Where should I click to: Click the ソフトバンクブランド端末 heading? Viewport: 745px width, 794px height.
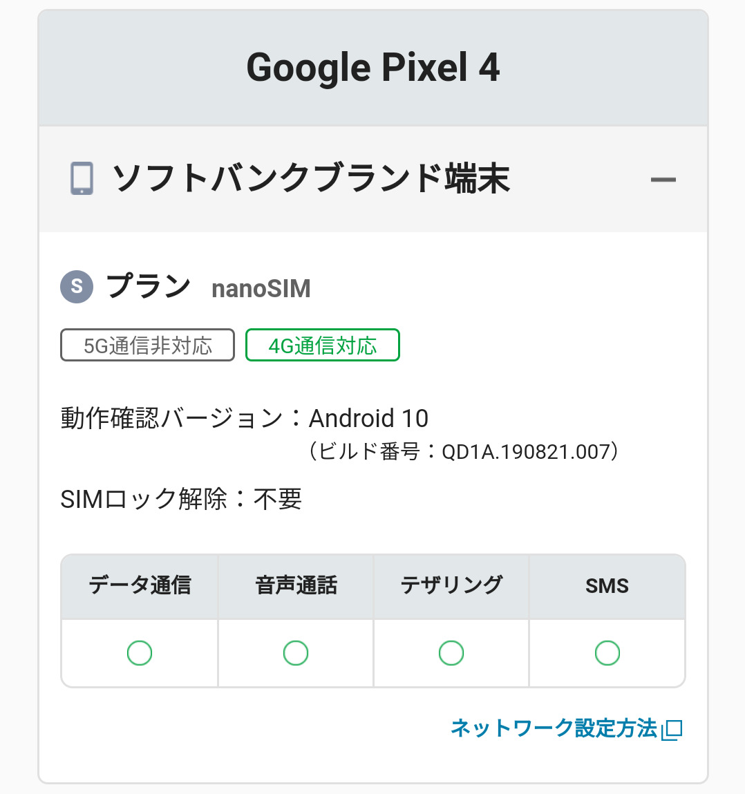pos(311,179)
